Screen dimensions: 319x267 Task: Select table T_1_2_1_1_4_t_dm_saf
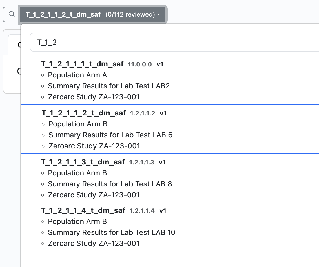tap(83, 210)
